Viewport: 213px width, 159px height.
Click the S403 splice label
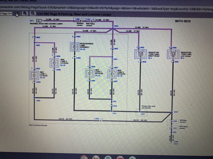(176, 112)
